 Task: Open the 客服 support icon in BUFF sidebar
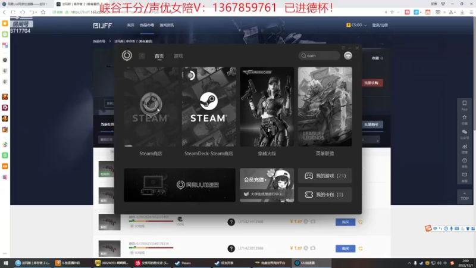point(464,177)
